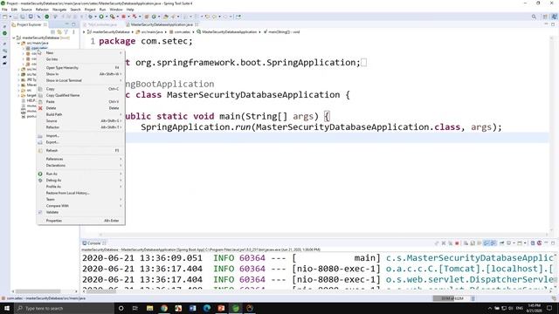Open the Compare With submenu
The image size is (559, 314).
[81, 206]
